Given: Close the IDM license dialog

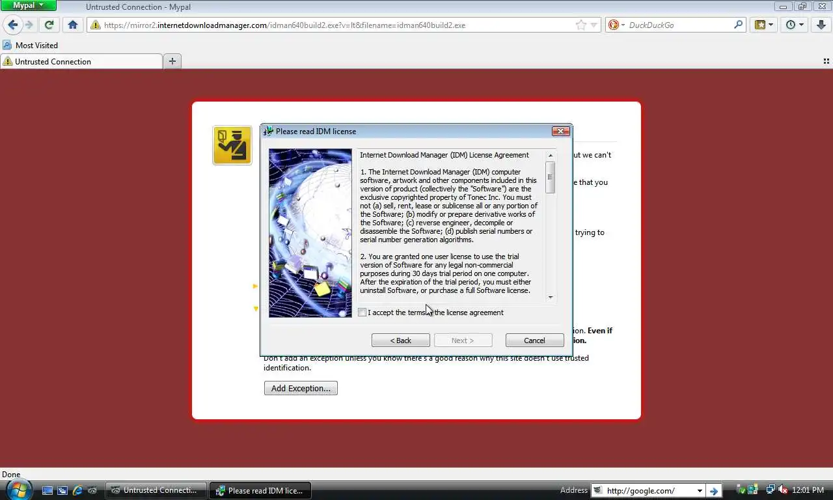Looking at the screenshot, I should pyautogui.click(x=560, y=131).
